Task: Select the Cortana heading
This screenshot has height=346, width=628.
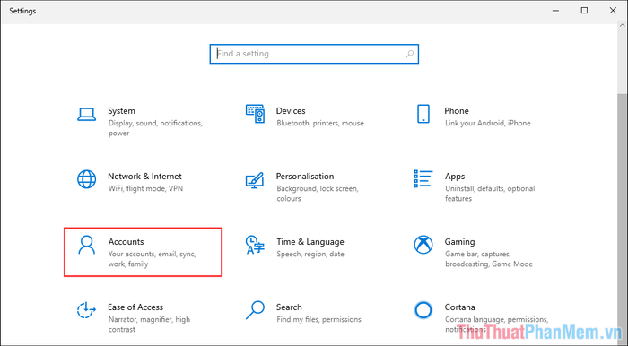Action: point(459,307)
